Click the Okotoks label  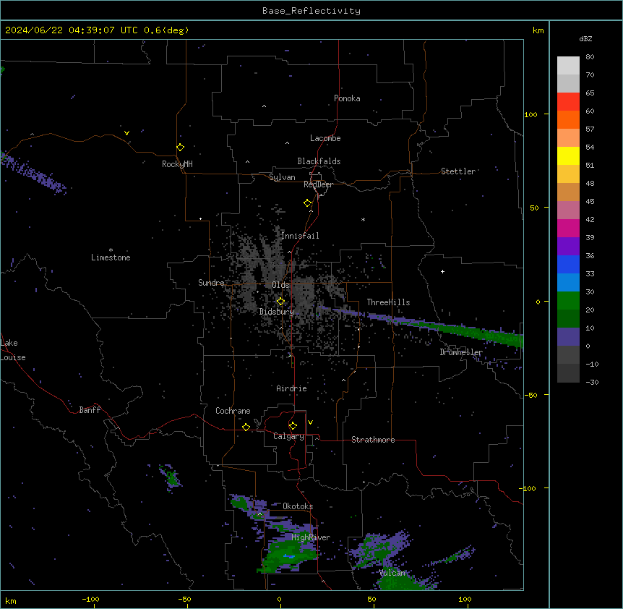click(298, 506)
